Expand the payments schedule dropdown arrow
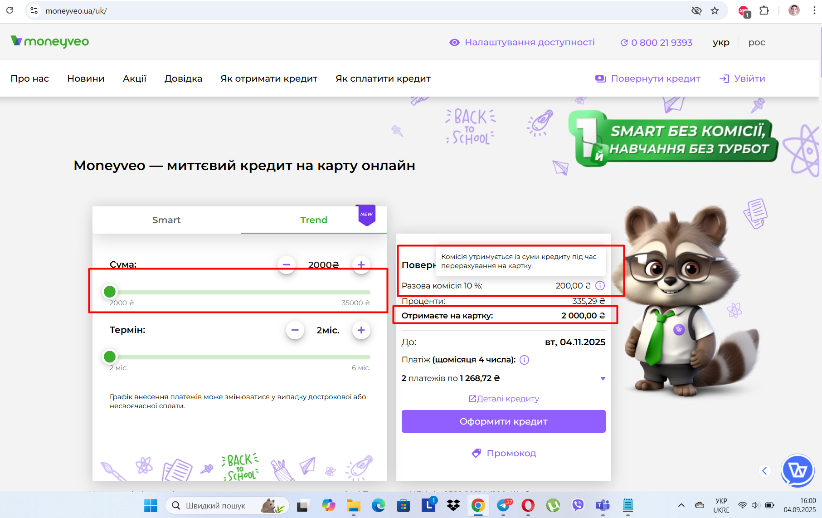The width and height of the screenshot is (822, 518). pos(603,379)
